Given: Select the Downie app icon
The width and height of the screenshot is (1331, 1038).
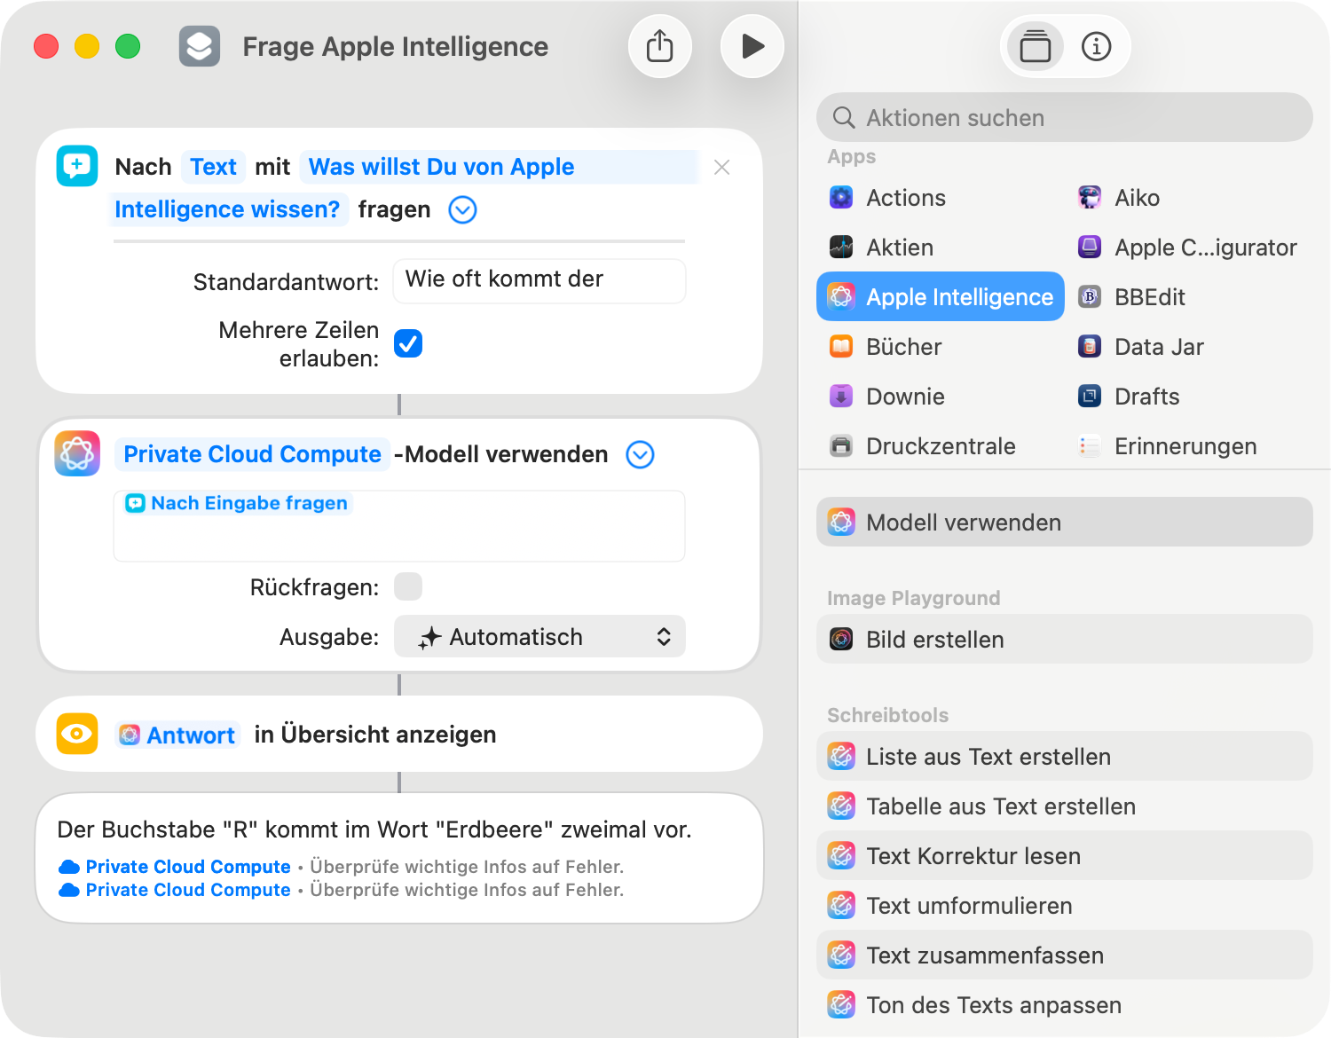Looking at the screenshot, I should click(x=841, y=396).
